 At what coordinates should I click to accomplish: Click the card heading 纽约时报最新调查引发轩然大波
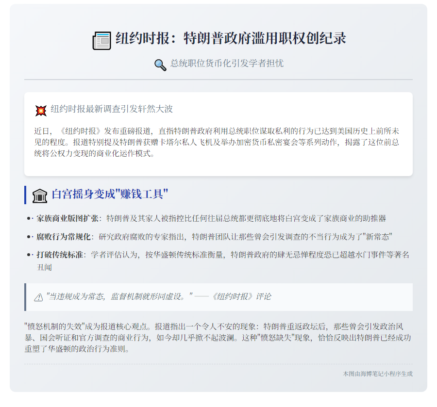tap(112, 109)
